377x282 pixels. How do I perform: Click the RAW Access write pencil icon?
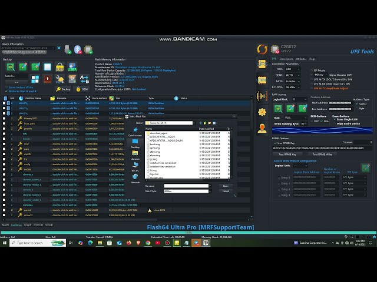coord(290,109)
